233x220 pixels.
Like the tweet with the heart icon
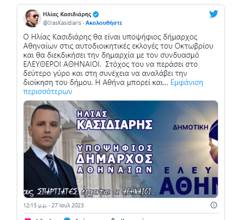coord(28,219)
